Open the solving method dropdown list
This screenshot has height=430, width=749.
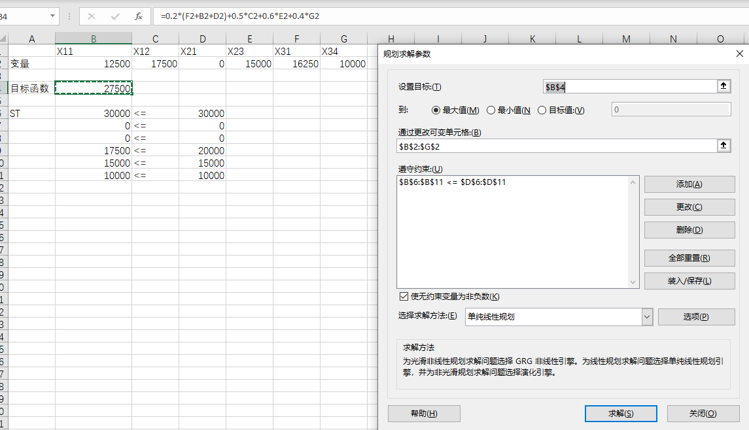pos(647,317)
